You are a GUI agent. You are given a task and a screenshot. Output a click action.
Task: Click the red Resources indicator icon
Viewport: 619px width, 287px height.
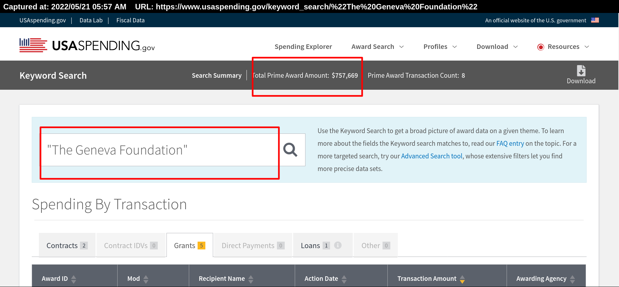tap(541, 47)
